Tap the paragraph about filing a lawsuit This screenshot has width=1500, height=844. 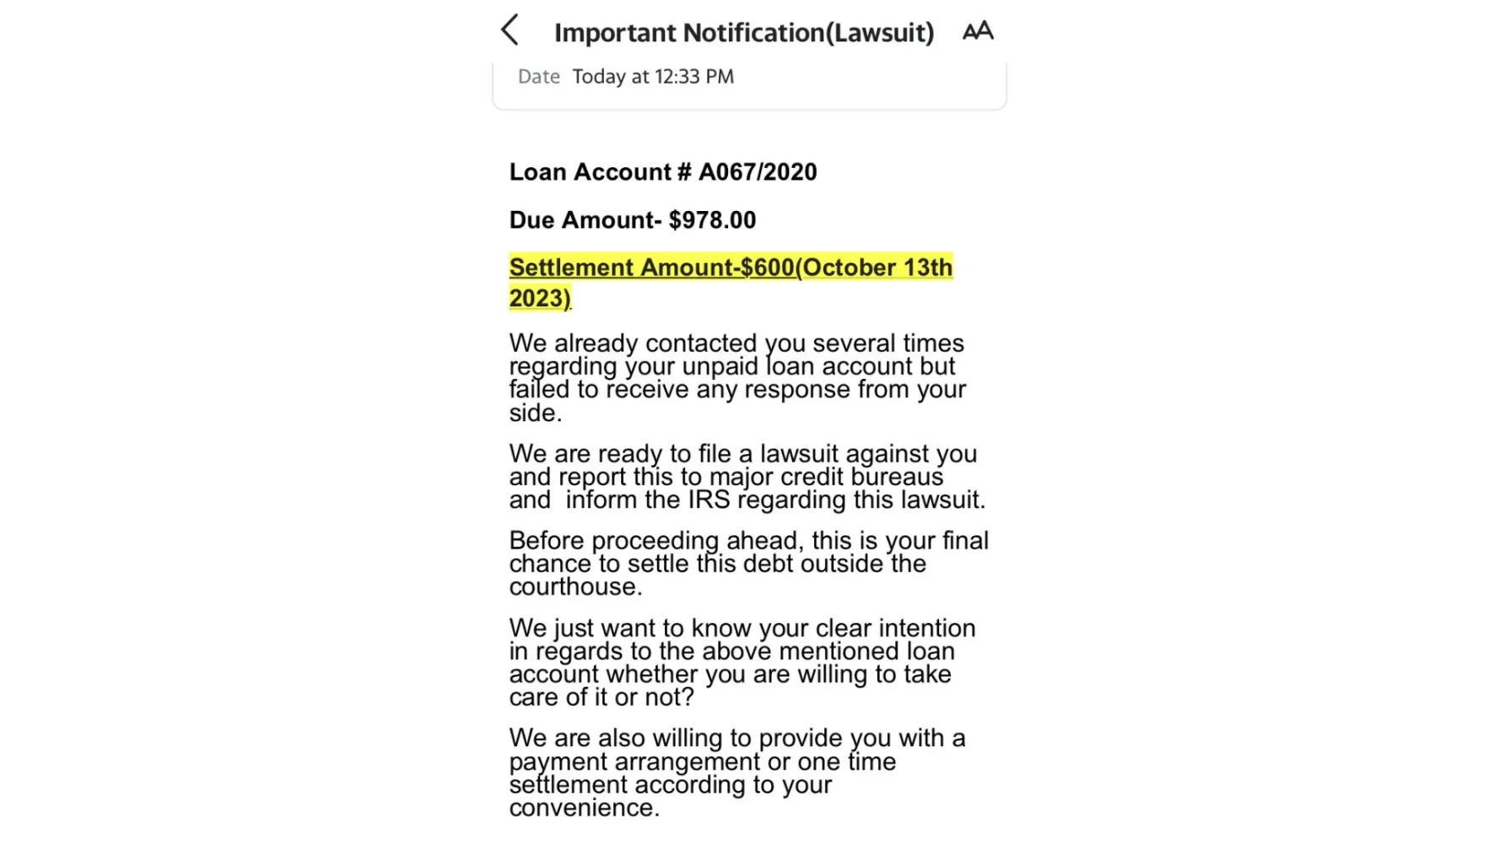coord(747,476)
